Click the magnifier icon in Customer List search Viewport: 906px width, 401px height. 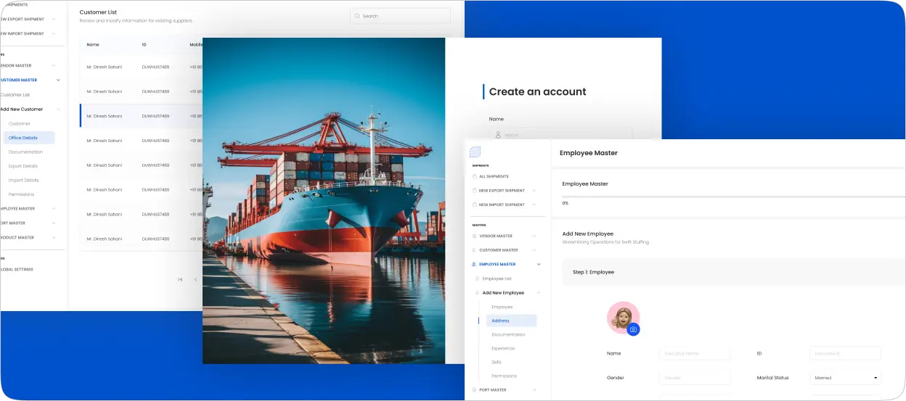(x=357, y=16)
